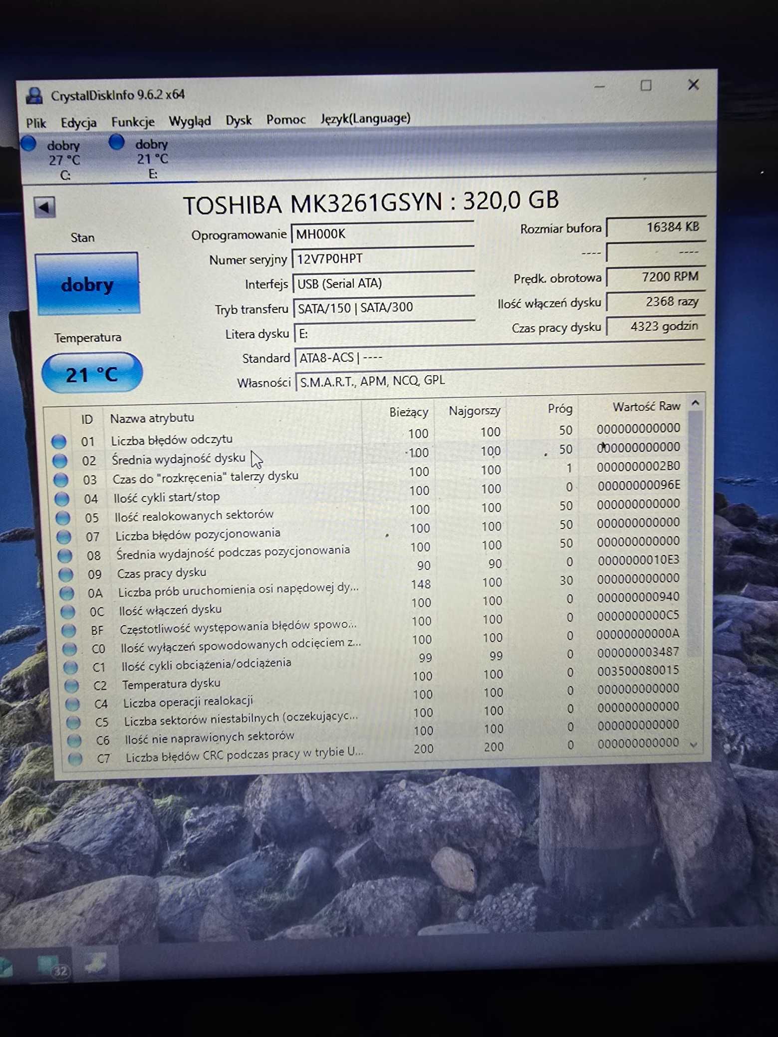778x1037 pixels.
Task: Click the Prędk. obrotowa value 7200 RPM
Action: 656,277
